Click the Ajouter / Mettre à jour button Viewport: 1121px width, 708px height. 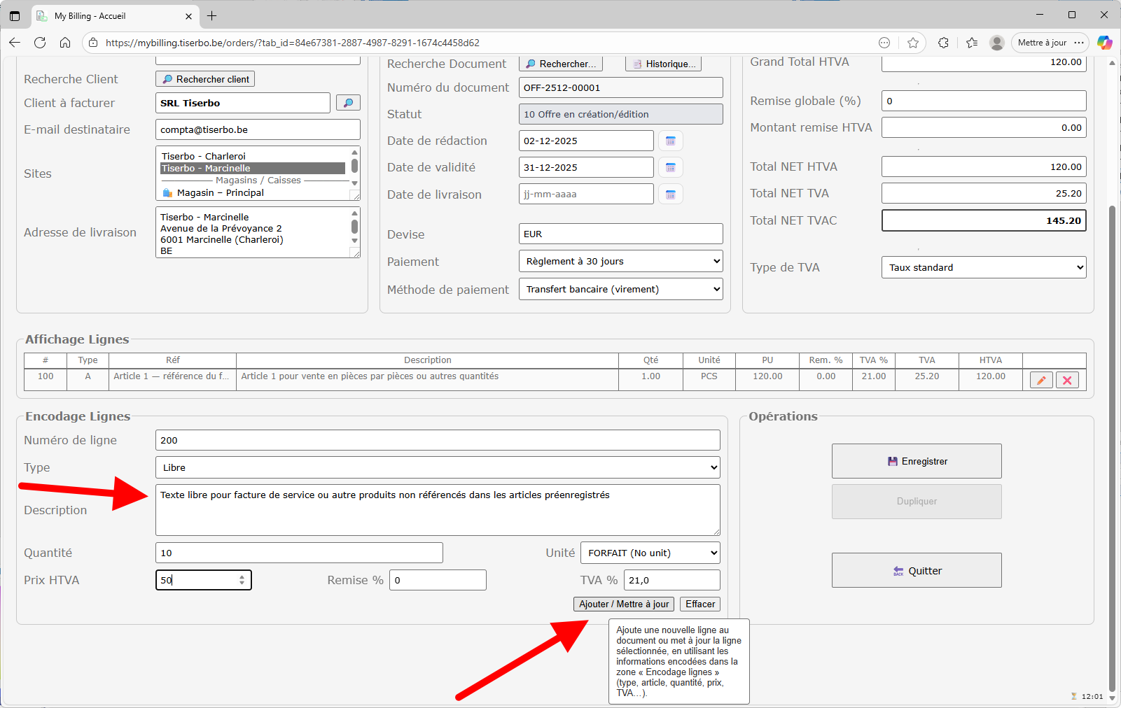click(x=623, y=604)
